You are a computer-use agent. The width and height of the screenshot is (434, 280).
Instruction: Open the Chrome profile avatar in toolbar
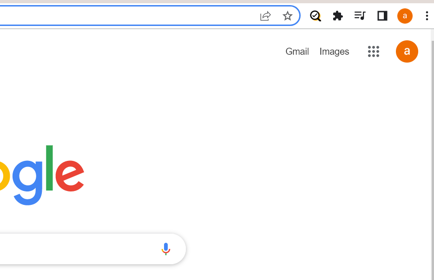coord(405,16)
